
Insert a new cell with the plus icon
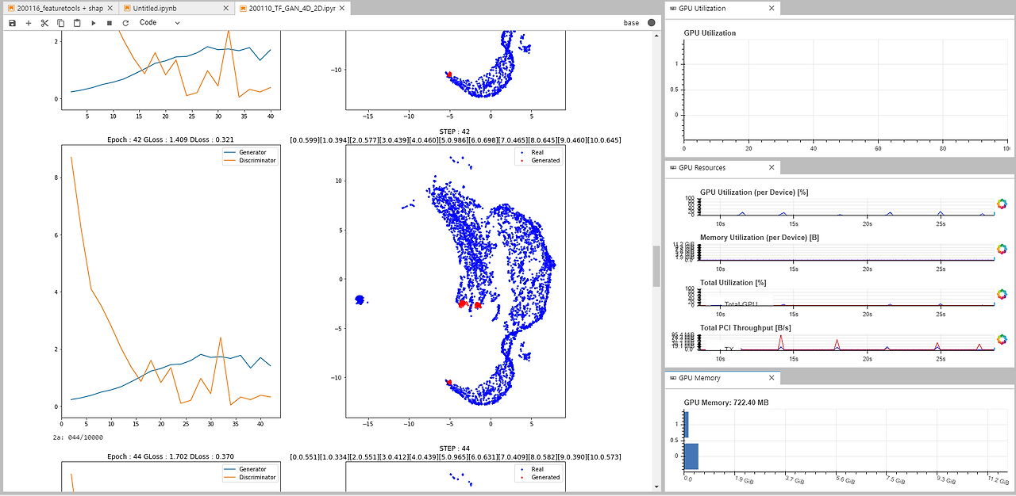point(28,22)
